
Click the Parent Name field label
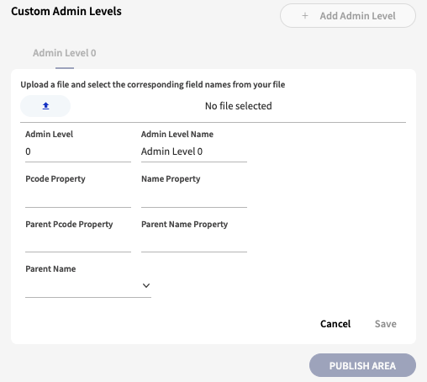click(x=50, y=269)
